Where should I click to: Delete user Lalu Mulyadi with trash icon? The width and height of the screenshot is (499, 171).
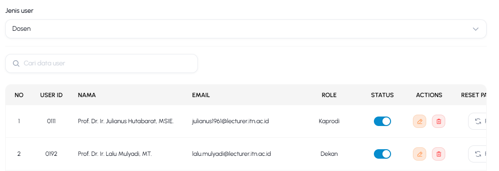(439, 154)
